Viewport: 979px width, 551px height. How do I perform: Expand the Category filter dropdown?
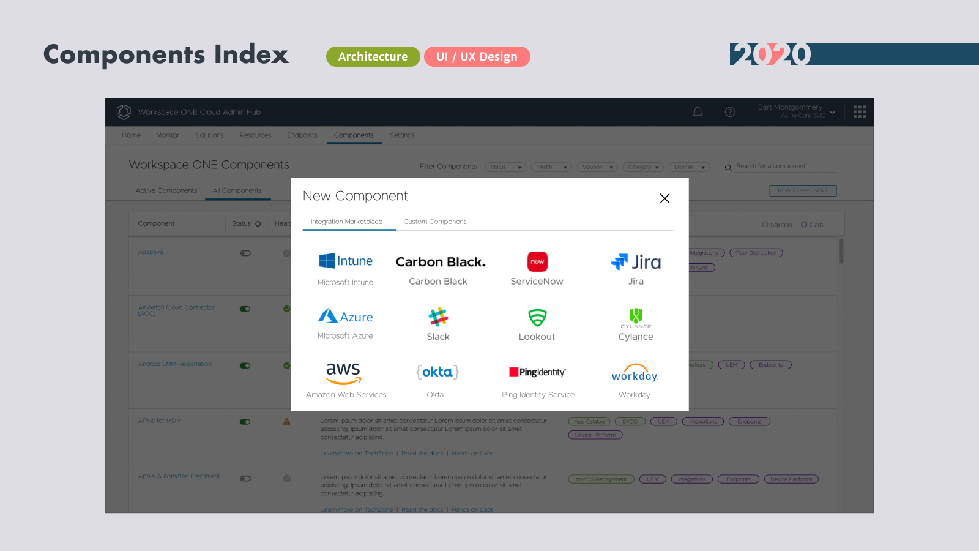pyautogui.click(x=643, y=167)
